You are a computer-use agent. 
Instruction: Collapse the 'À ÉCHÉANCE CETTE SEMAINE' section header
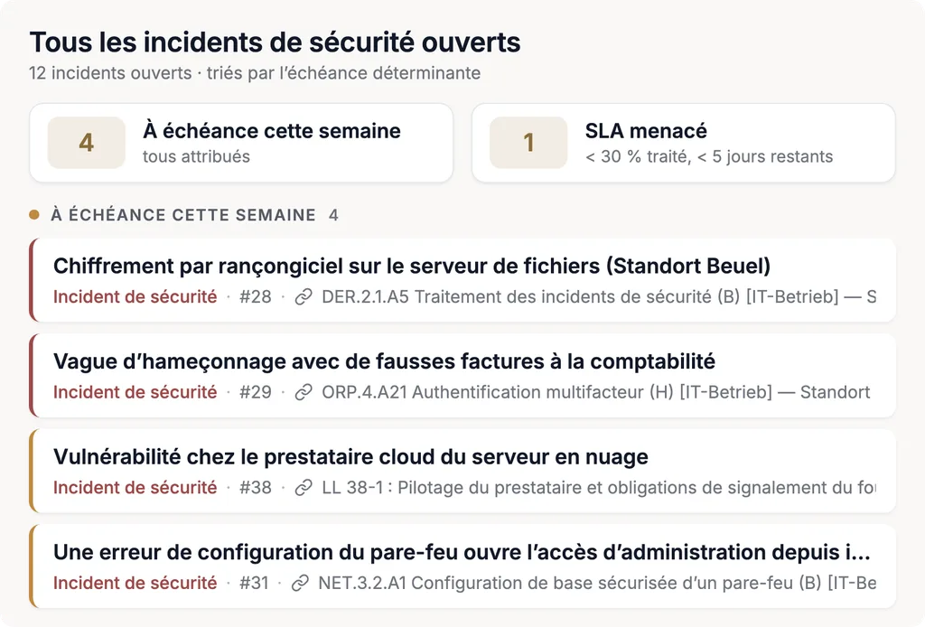(x=183, y=215)
